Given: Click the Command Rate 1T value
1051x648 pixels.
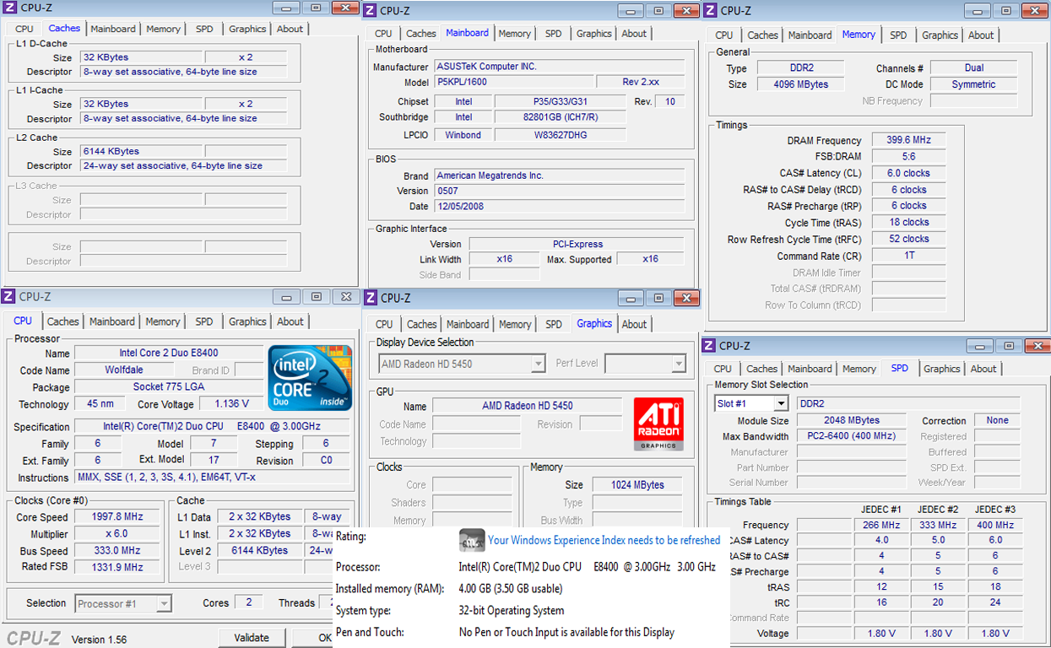Looking at the screenshot, I should click(x=908, y=256).
